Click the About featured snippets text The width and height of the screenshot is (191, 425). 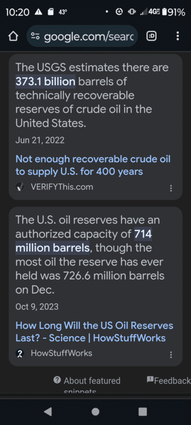point(92,385)
